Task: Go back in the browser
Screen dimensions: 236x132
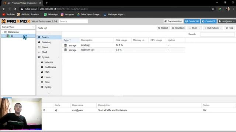Action: (x=4, y=9)
